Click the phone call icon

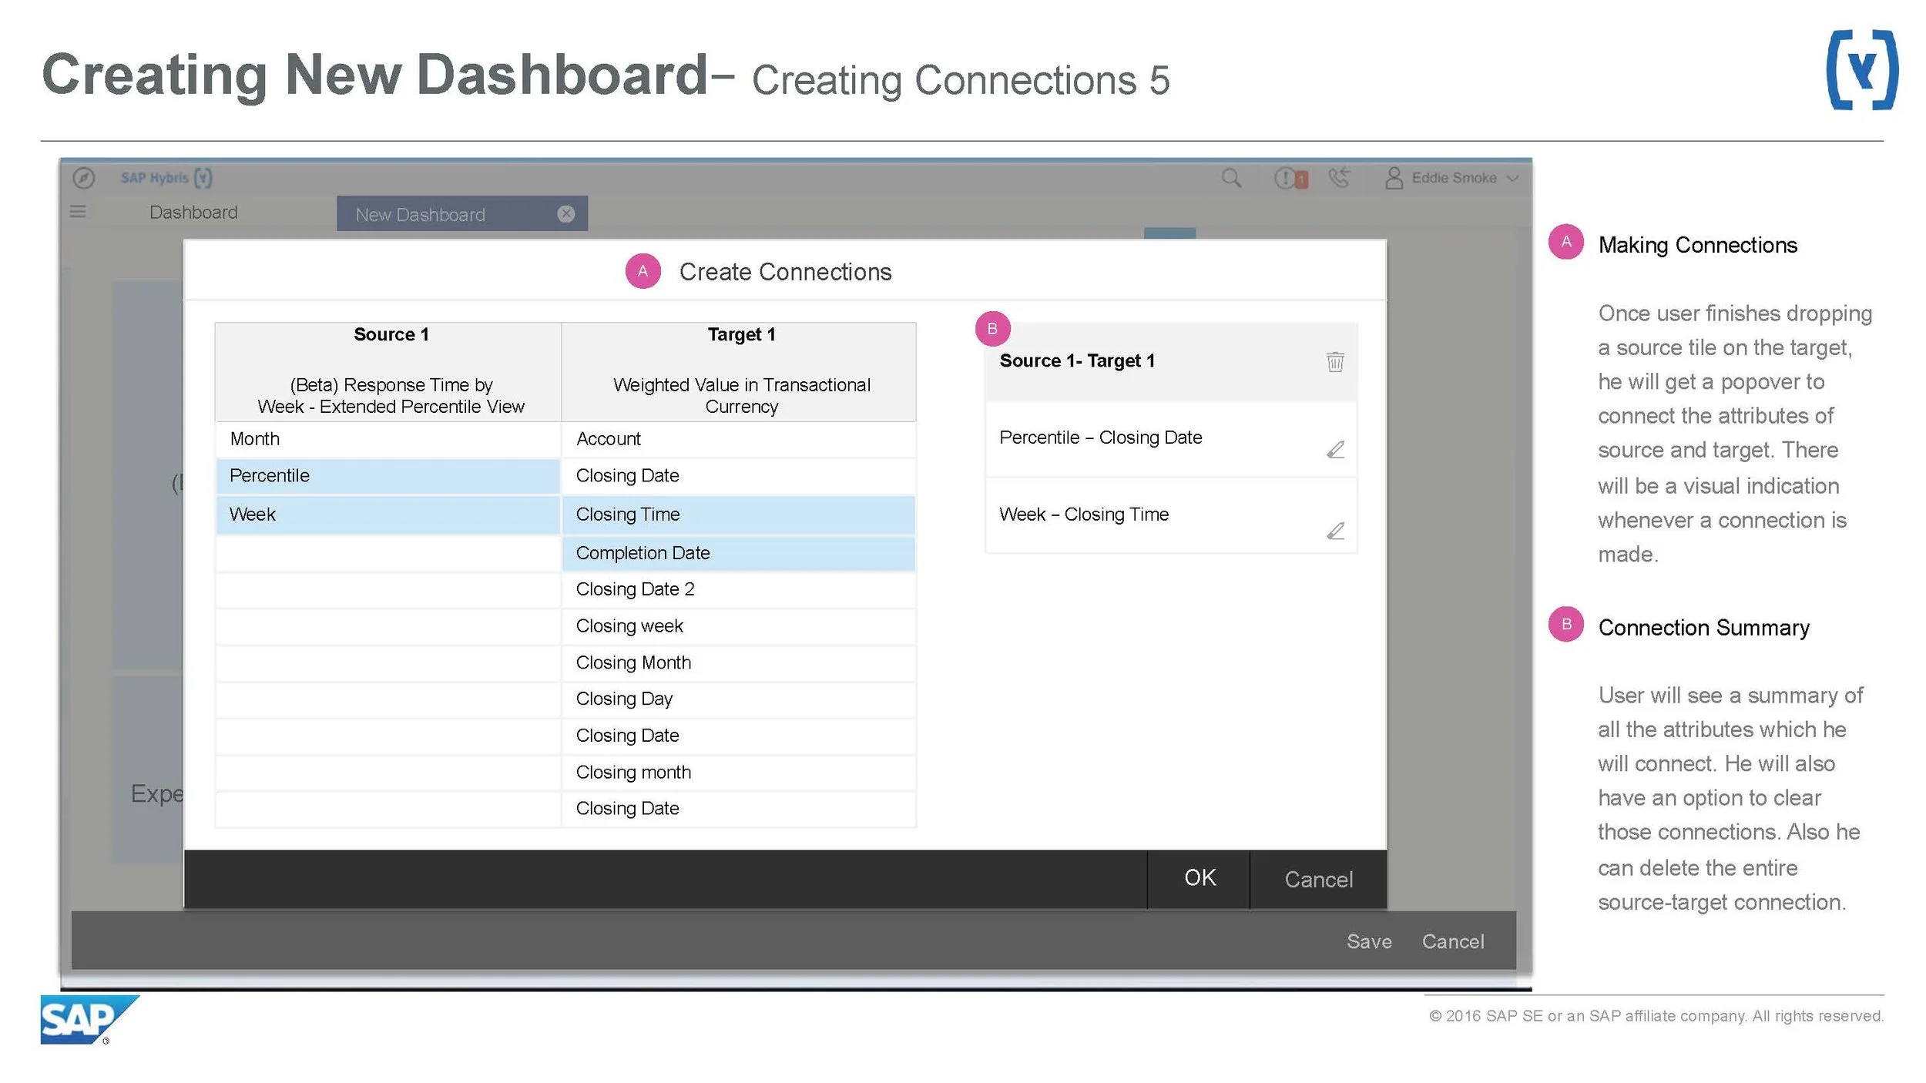tap(1340, 178)
